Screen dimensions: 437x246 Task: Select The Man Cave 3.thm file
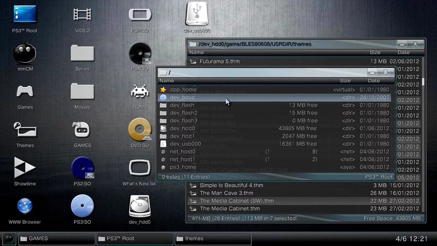point(305,193)
